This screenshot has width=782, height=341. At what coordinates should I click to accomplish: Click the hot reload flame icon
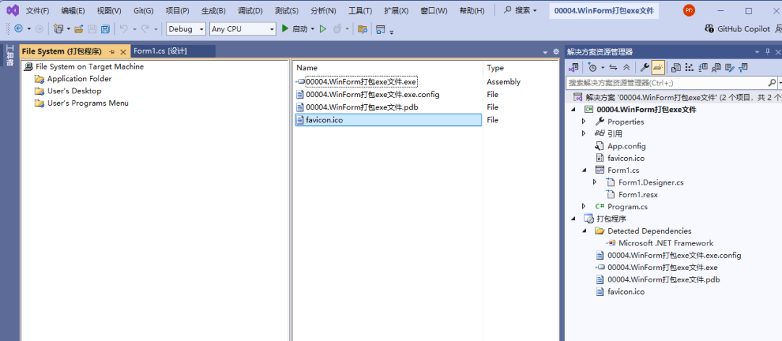coord(337,29)
